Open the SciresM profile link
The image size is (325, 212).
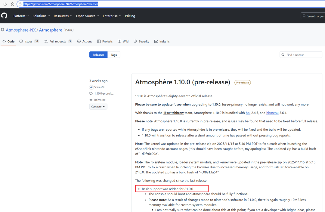pyautogui.click(x=99, y=87)
